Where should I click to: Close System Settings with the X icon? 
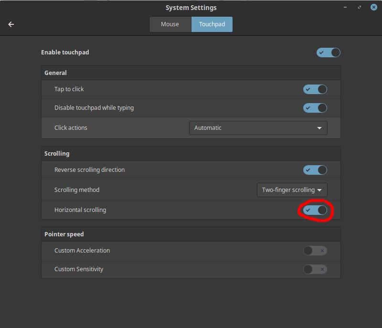[374, 7]
